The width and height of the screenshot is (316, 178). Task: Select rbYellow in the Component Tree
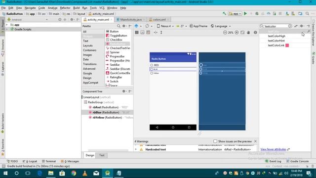[108, 118]
